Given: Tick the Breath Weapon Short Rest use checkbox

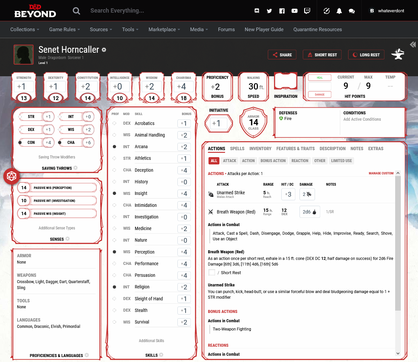Looking at the screenshot, I should pos(212,272).
